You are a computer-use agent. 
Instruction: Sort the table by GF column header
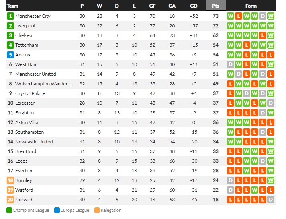click(152, 6)
